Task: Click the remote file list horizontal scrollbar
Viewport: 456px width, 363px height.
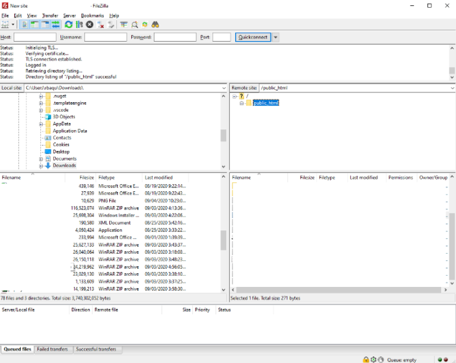Action: point(338,290)
